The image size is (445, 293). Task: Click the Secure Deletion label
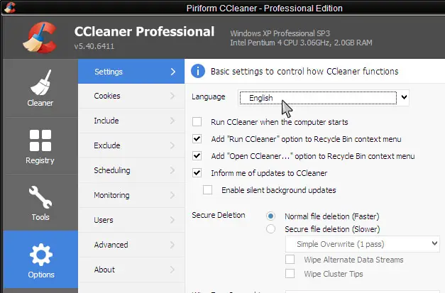219,215
